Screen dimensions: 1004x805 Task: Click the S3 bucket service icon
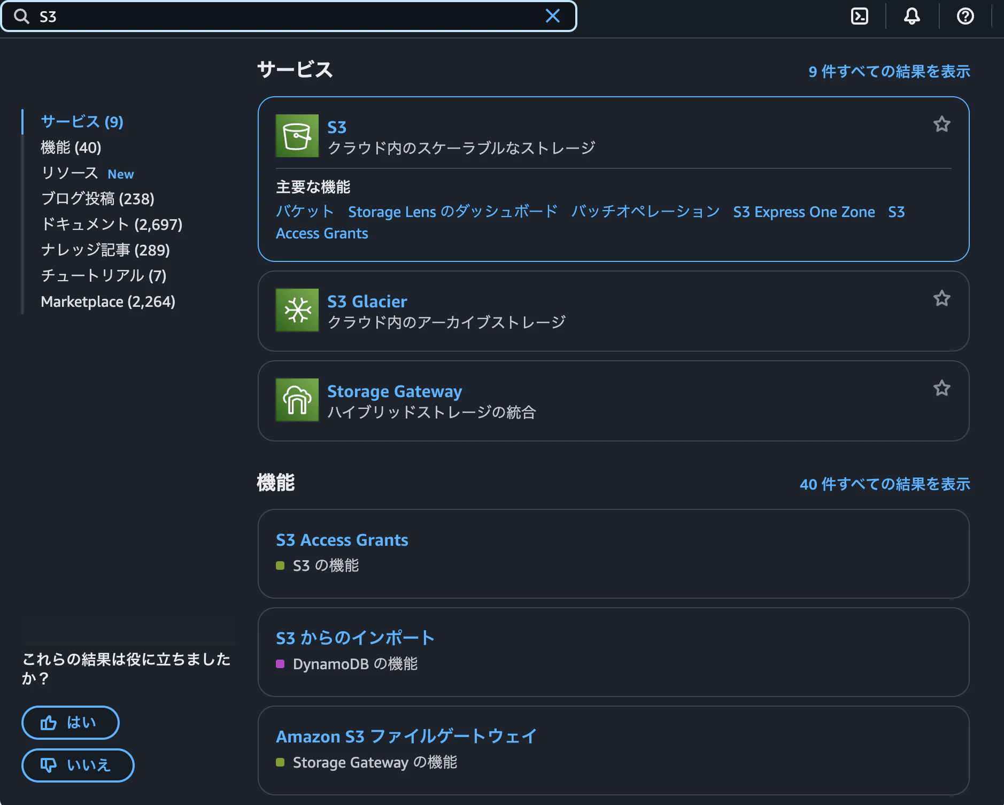(x=297, y=136)
